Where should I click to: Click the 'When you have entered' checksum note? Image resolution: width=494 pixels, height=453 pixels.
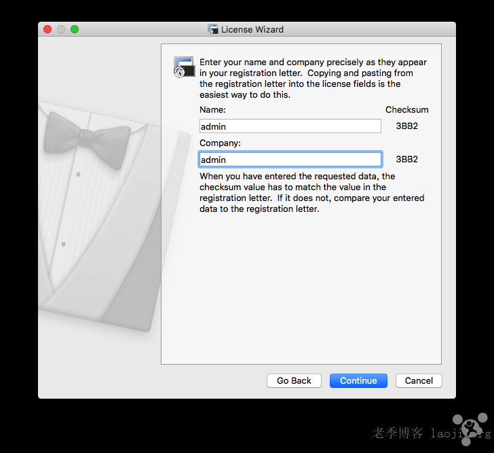point(312,192)
